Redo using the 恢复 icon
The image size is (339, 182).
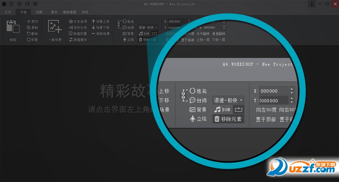[x=32, y=39]
